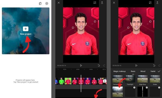Click the 00:06/00:16 timecode in effects screen
The height and width of the screenshot is (98, 162).
[x=117, y=66]
